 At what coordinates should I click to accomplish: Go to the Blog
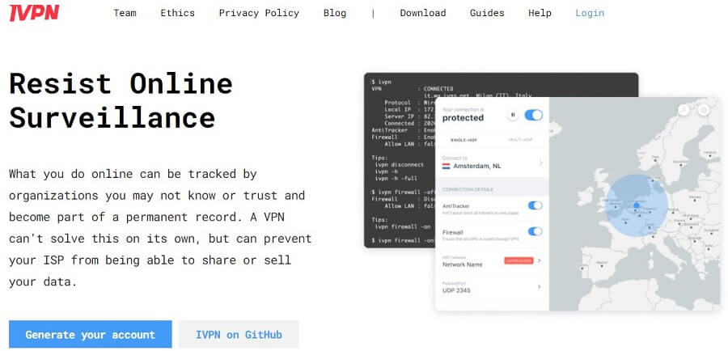pos(335,13)
